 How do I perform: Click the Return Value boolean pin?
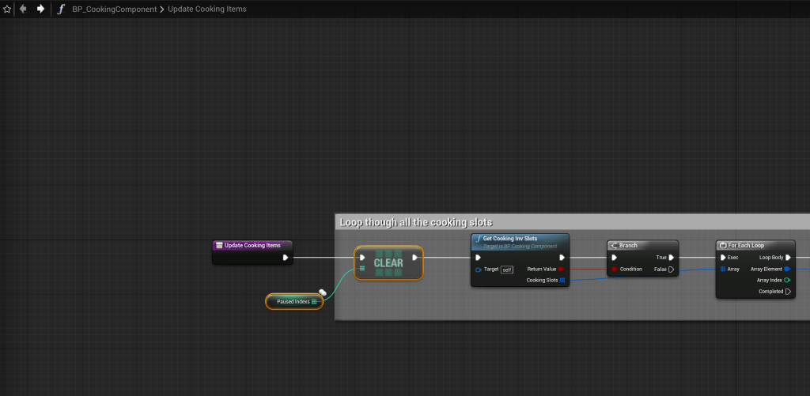(562, 269)
